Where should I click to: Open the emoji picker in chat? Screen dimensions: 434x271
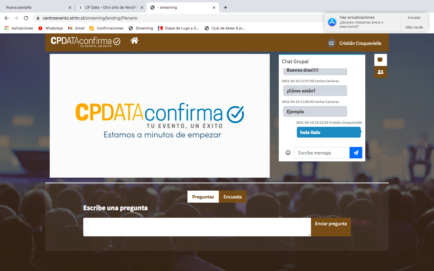[288, 153]
